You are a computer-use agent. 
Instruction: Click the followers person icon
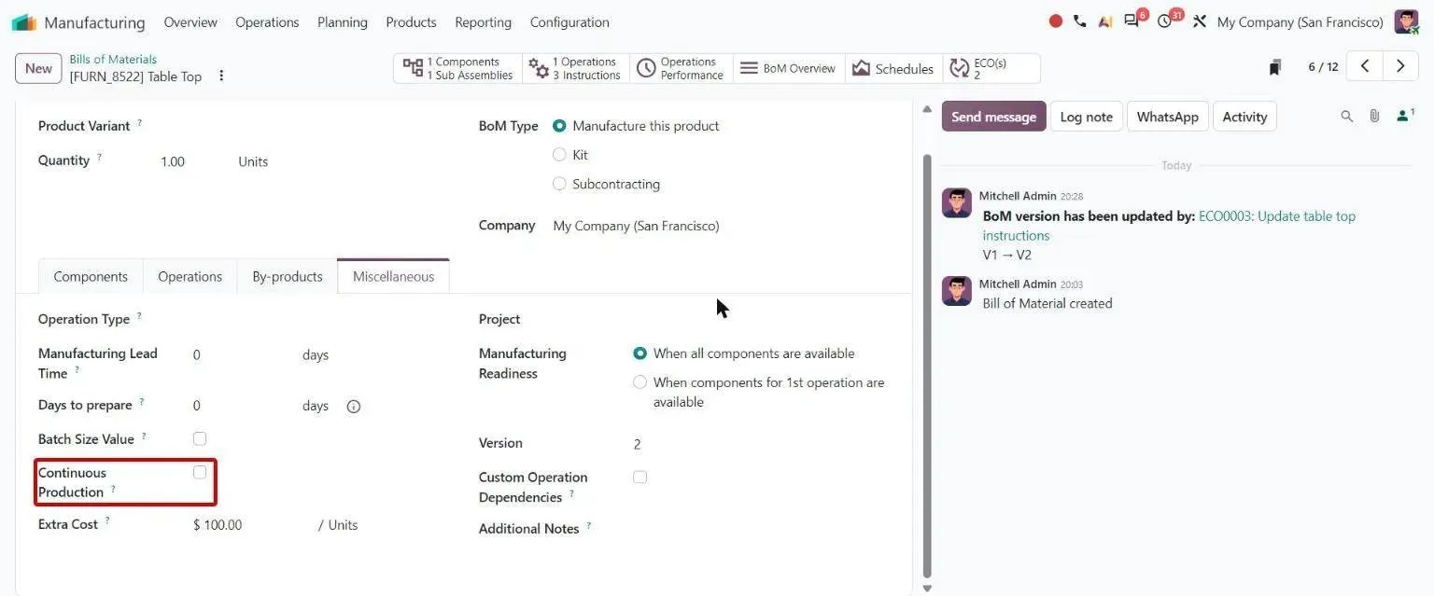pyautogui.click(x=1404, y=116)
